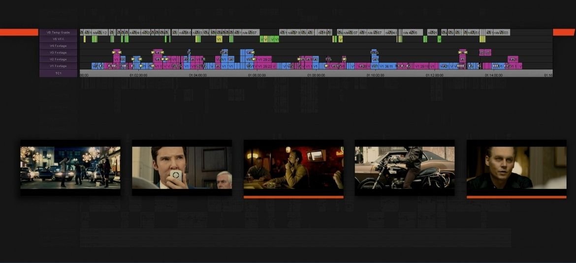Viewport: 576px width, 263px height.
Task: Jump to timecode 01:10:00:00 on ruler
Action: click(375, 75)
